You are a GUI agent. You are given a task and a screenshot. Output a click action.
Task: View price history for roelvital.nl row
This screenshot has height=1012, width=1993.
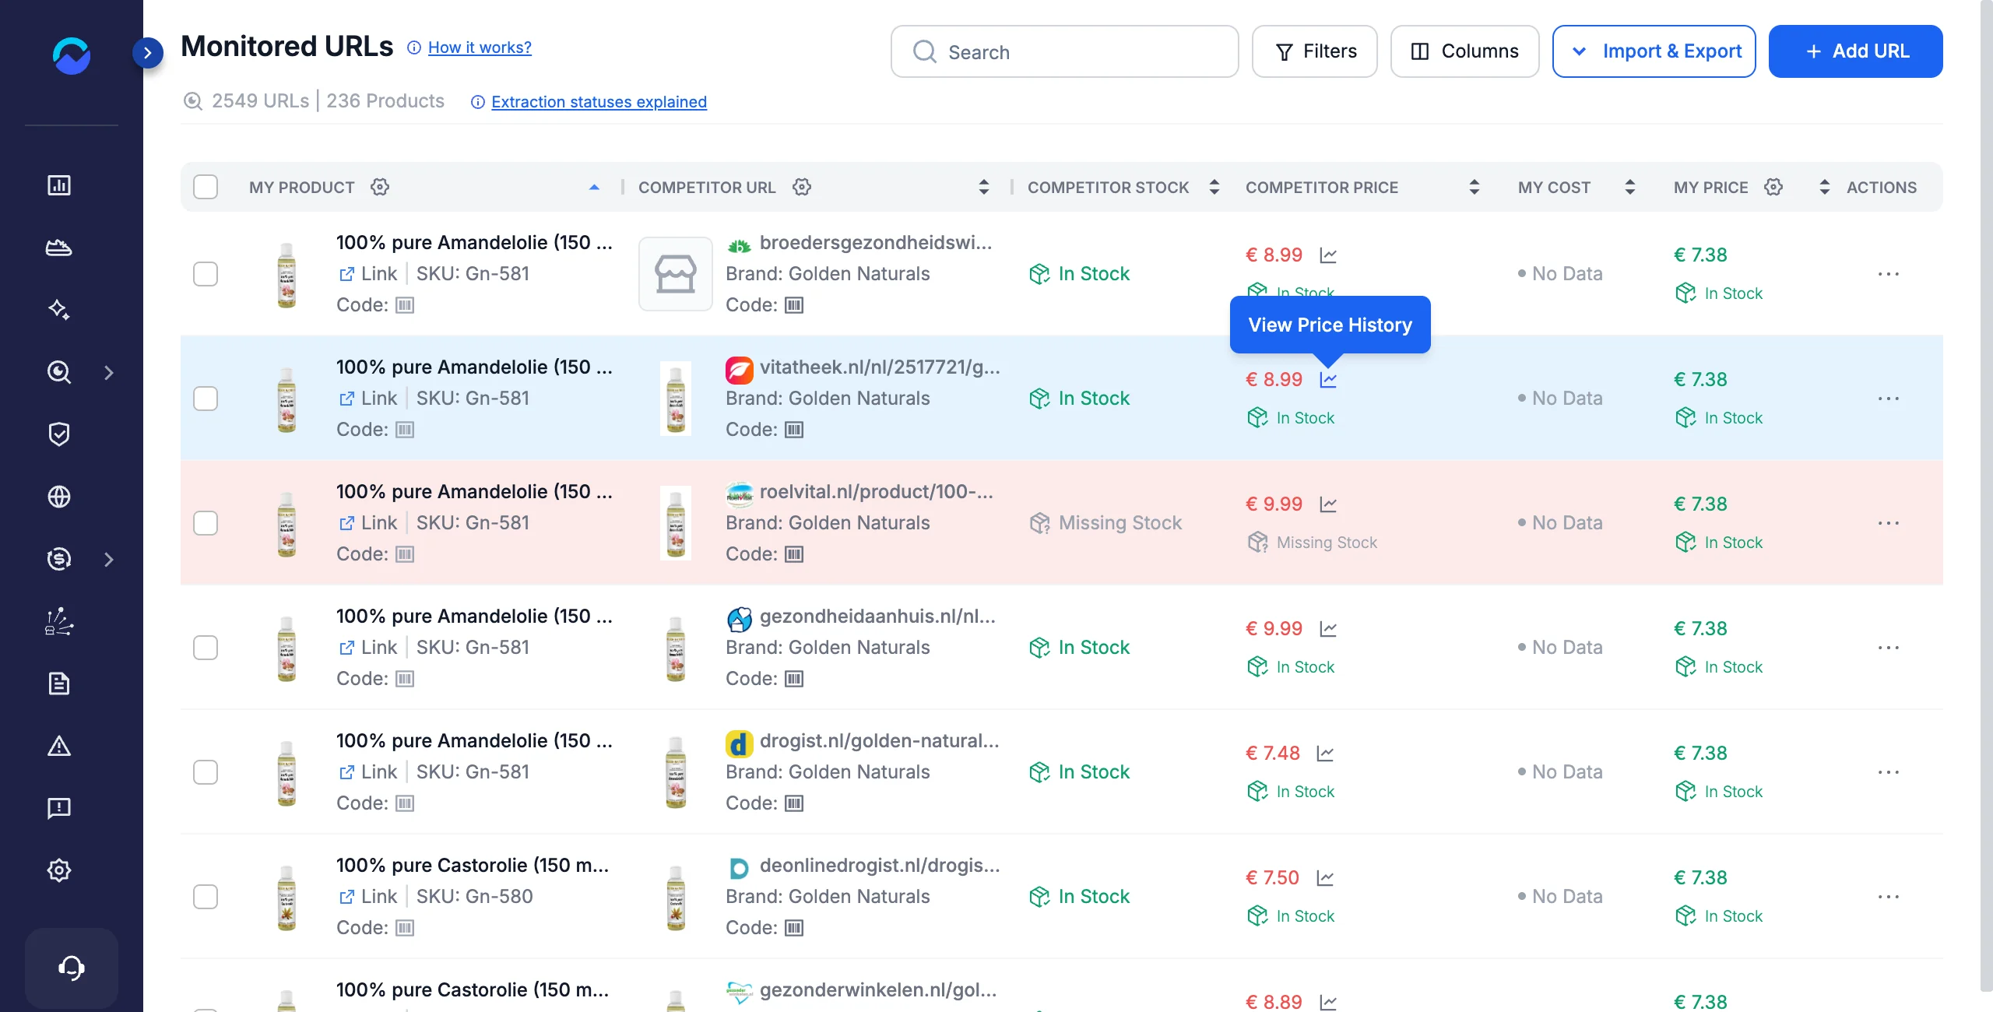(1328, 504)
